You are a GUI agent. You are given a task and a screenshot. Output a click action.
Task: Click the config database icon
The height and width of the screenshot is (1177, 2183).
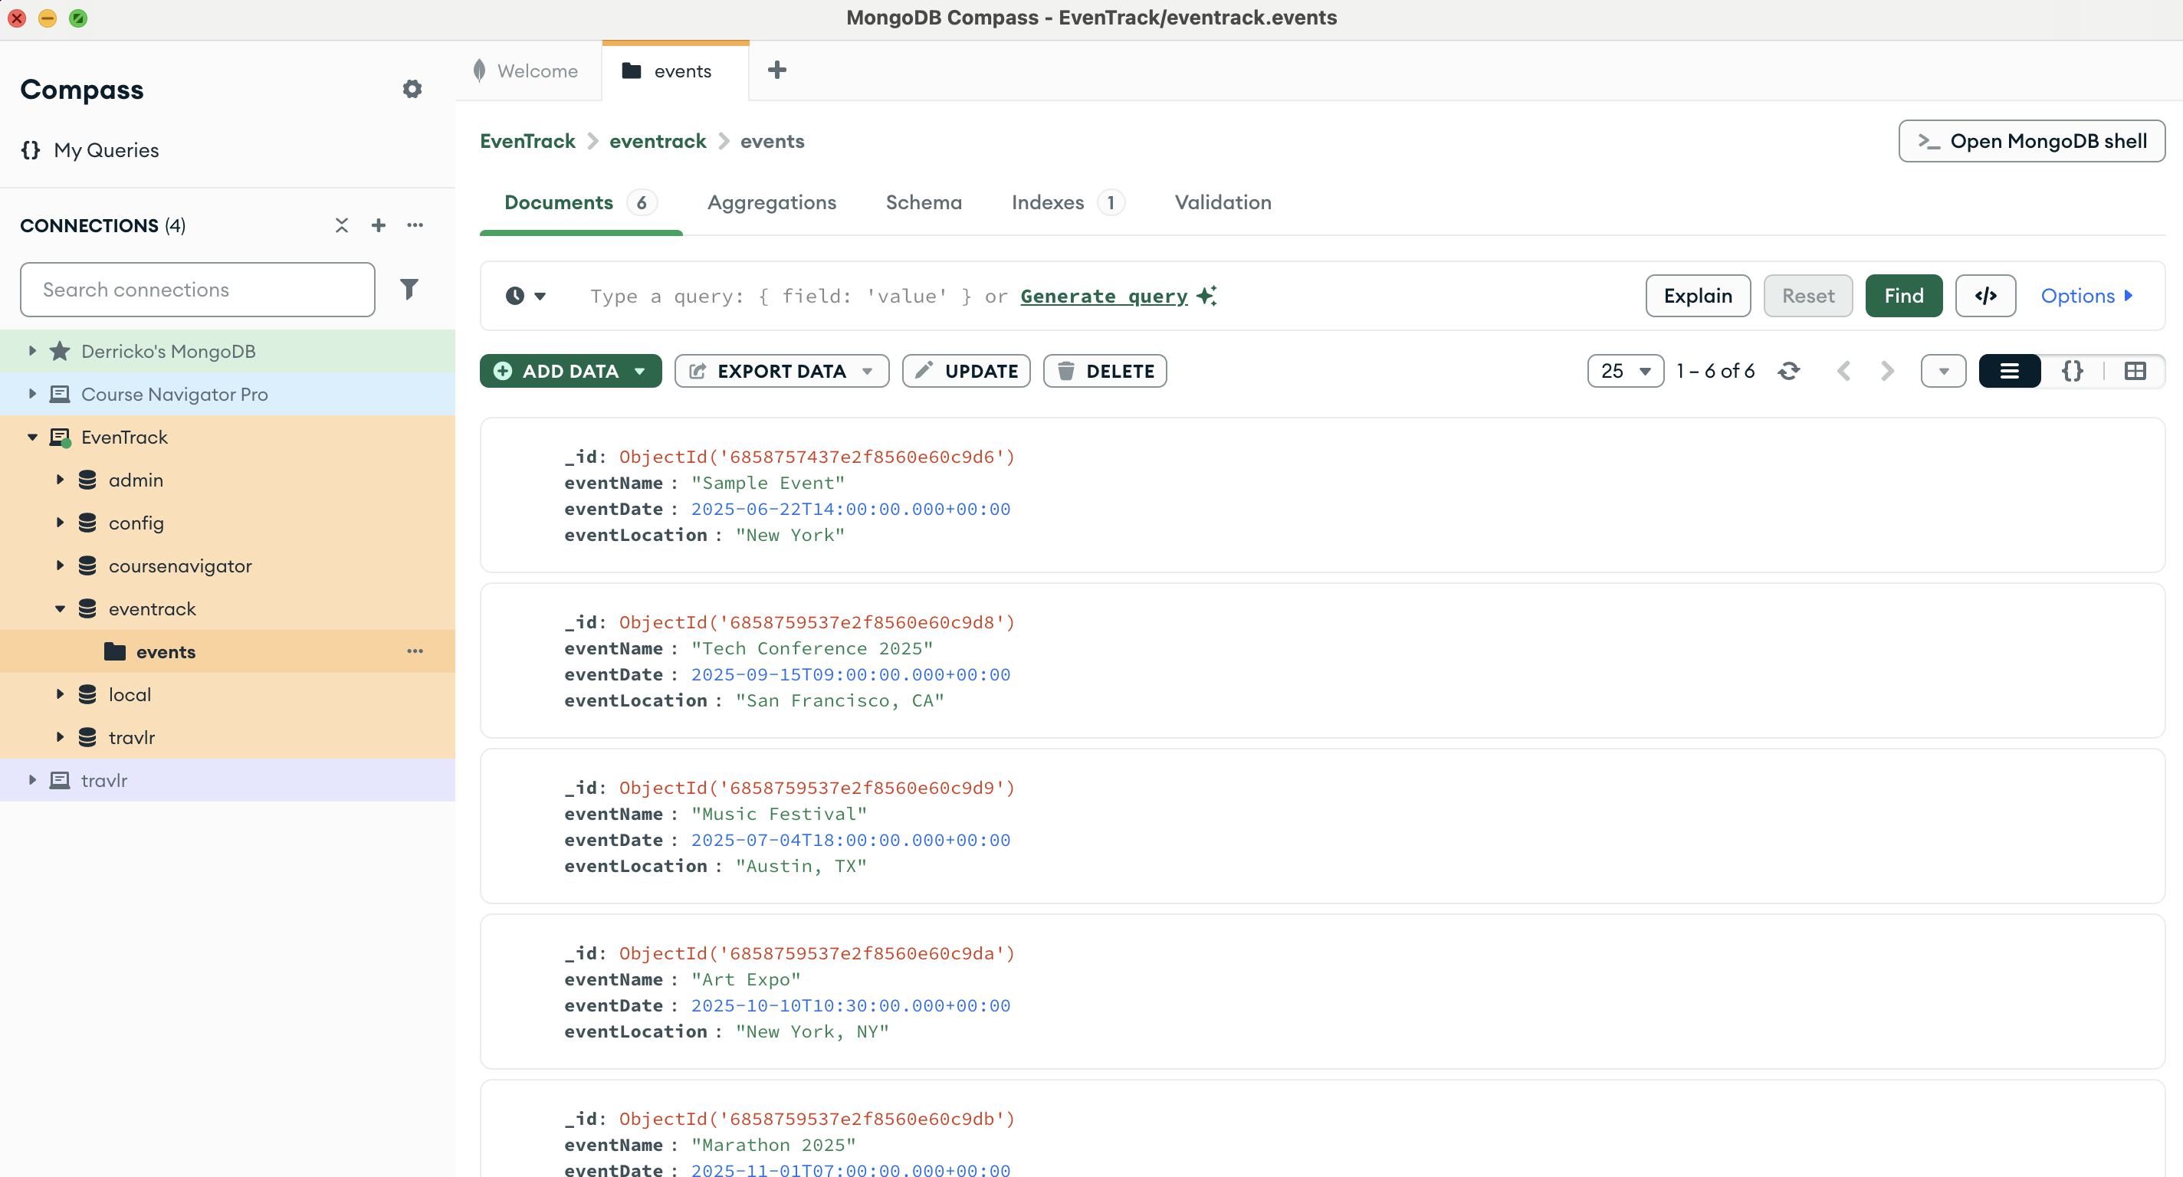(x=87, y=523)
